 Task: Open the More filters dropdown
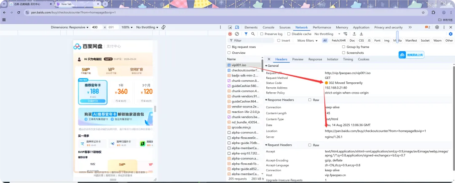click(x=308, y=40)
